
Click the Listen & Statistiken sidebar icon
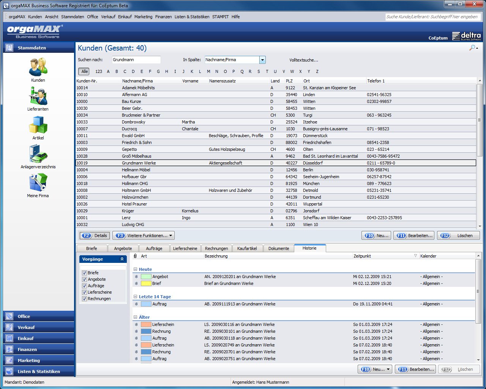pyautogui.click(x=9, y=372)
